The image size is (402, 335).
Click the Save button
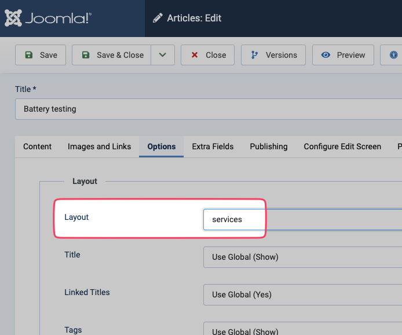click(x=41, y=55)
